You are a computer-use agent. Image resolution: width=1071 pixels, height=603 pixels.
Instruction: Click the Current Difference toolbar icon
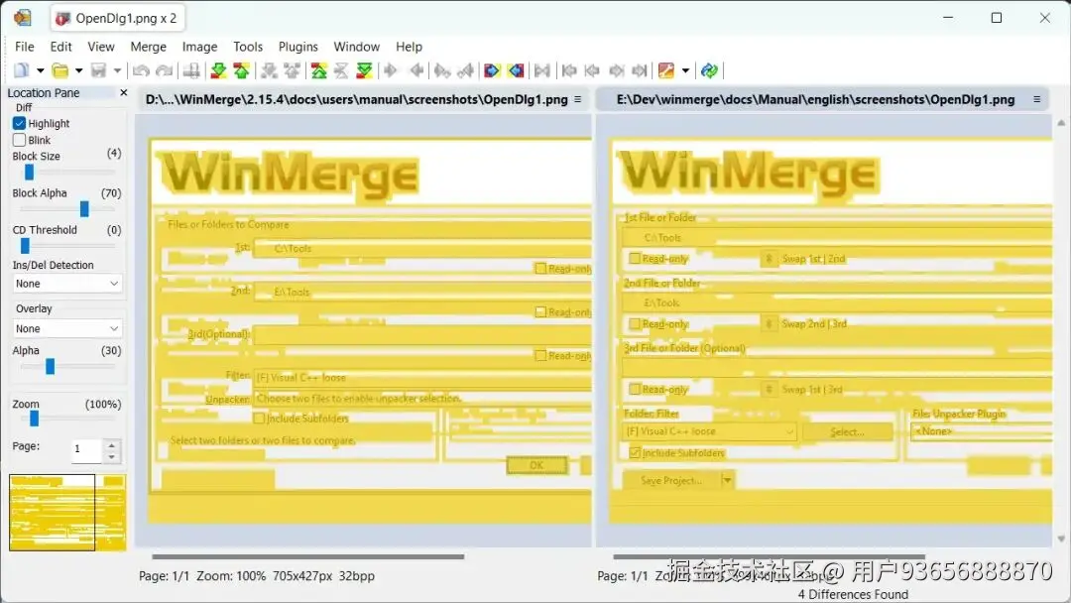pyautogui.click(x=341, y=70)
